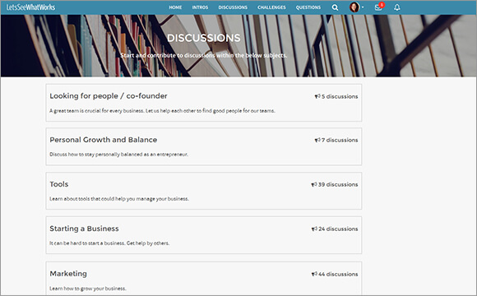Click the user profile avatar photo

point(354,7)
